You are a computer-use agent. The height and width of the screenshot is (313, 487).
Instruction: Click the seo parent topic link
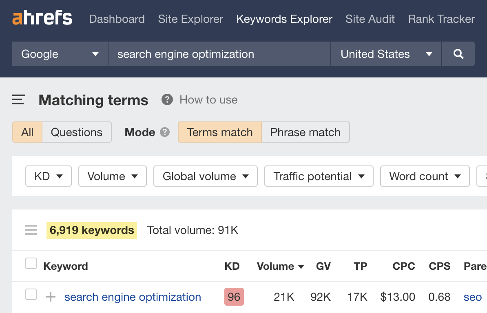click(x=473, y=297)
